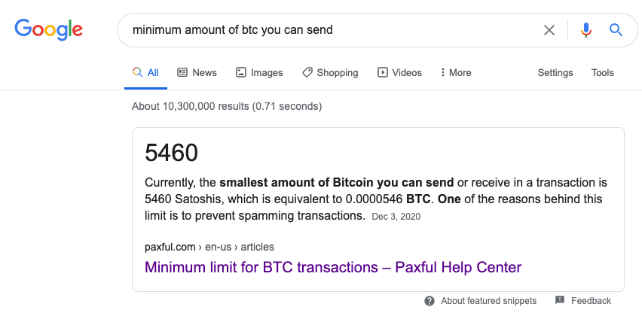642x316 pixels.
Task: Open the Minimum limit for BTC transactions link
Action: [x=333, y=267]
